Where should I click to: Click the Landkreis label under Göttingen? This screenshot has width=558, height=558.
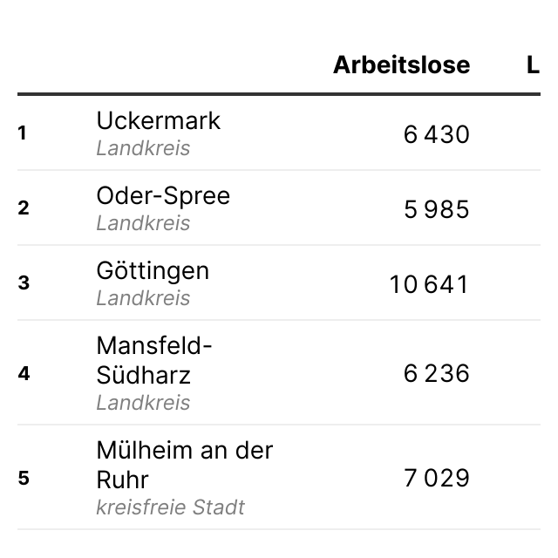pos(143,298)
